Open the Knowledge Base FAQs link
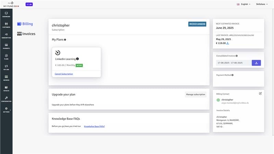274x154 pixels. 94,126
